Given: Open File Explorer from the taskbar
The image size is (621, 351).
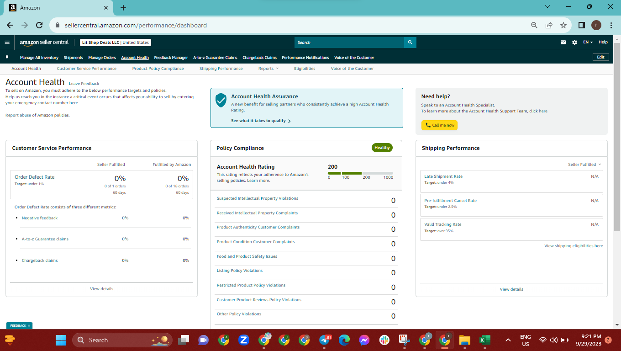Looking at the screenshot, I should click(x=464, y=340).
